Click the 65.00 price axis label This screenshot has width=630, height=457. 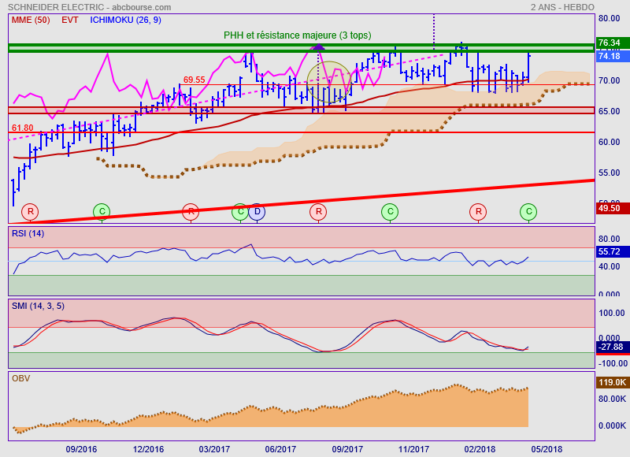[609, 111]
